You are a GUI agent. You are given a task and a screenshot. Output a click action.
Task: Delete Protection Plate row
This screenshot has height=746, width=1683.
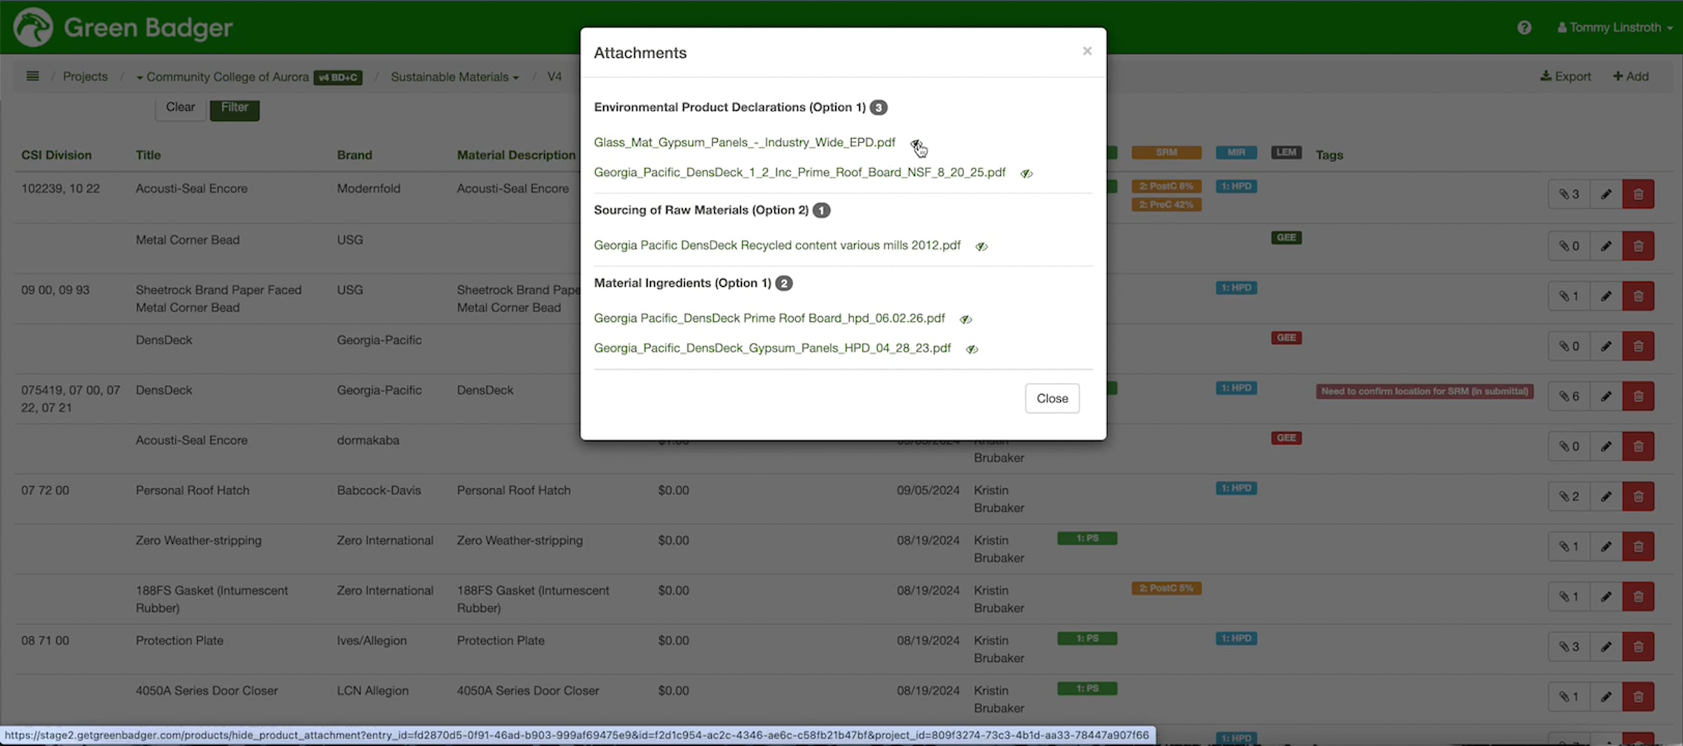tap(1638, 646)
